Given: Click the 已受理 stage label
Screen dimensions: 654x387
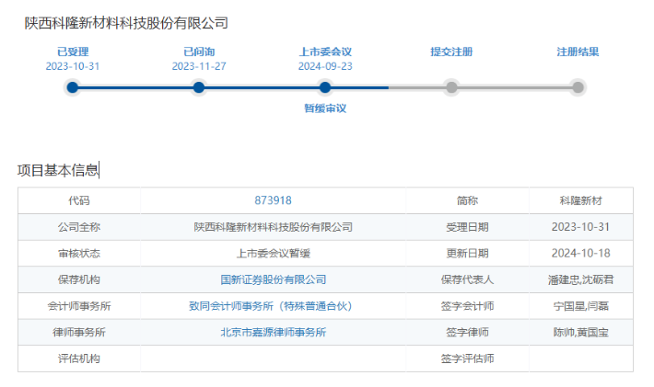Looking at the screenshot, I should pos(73,52).
